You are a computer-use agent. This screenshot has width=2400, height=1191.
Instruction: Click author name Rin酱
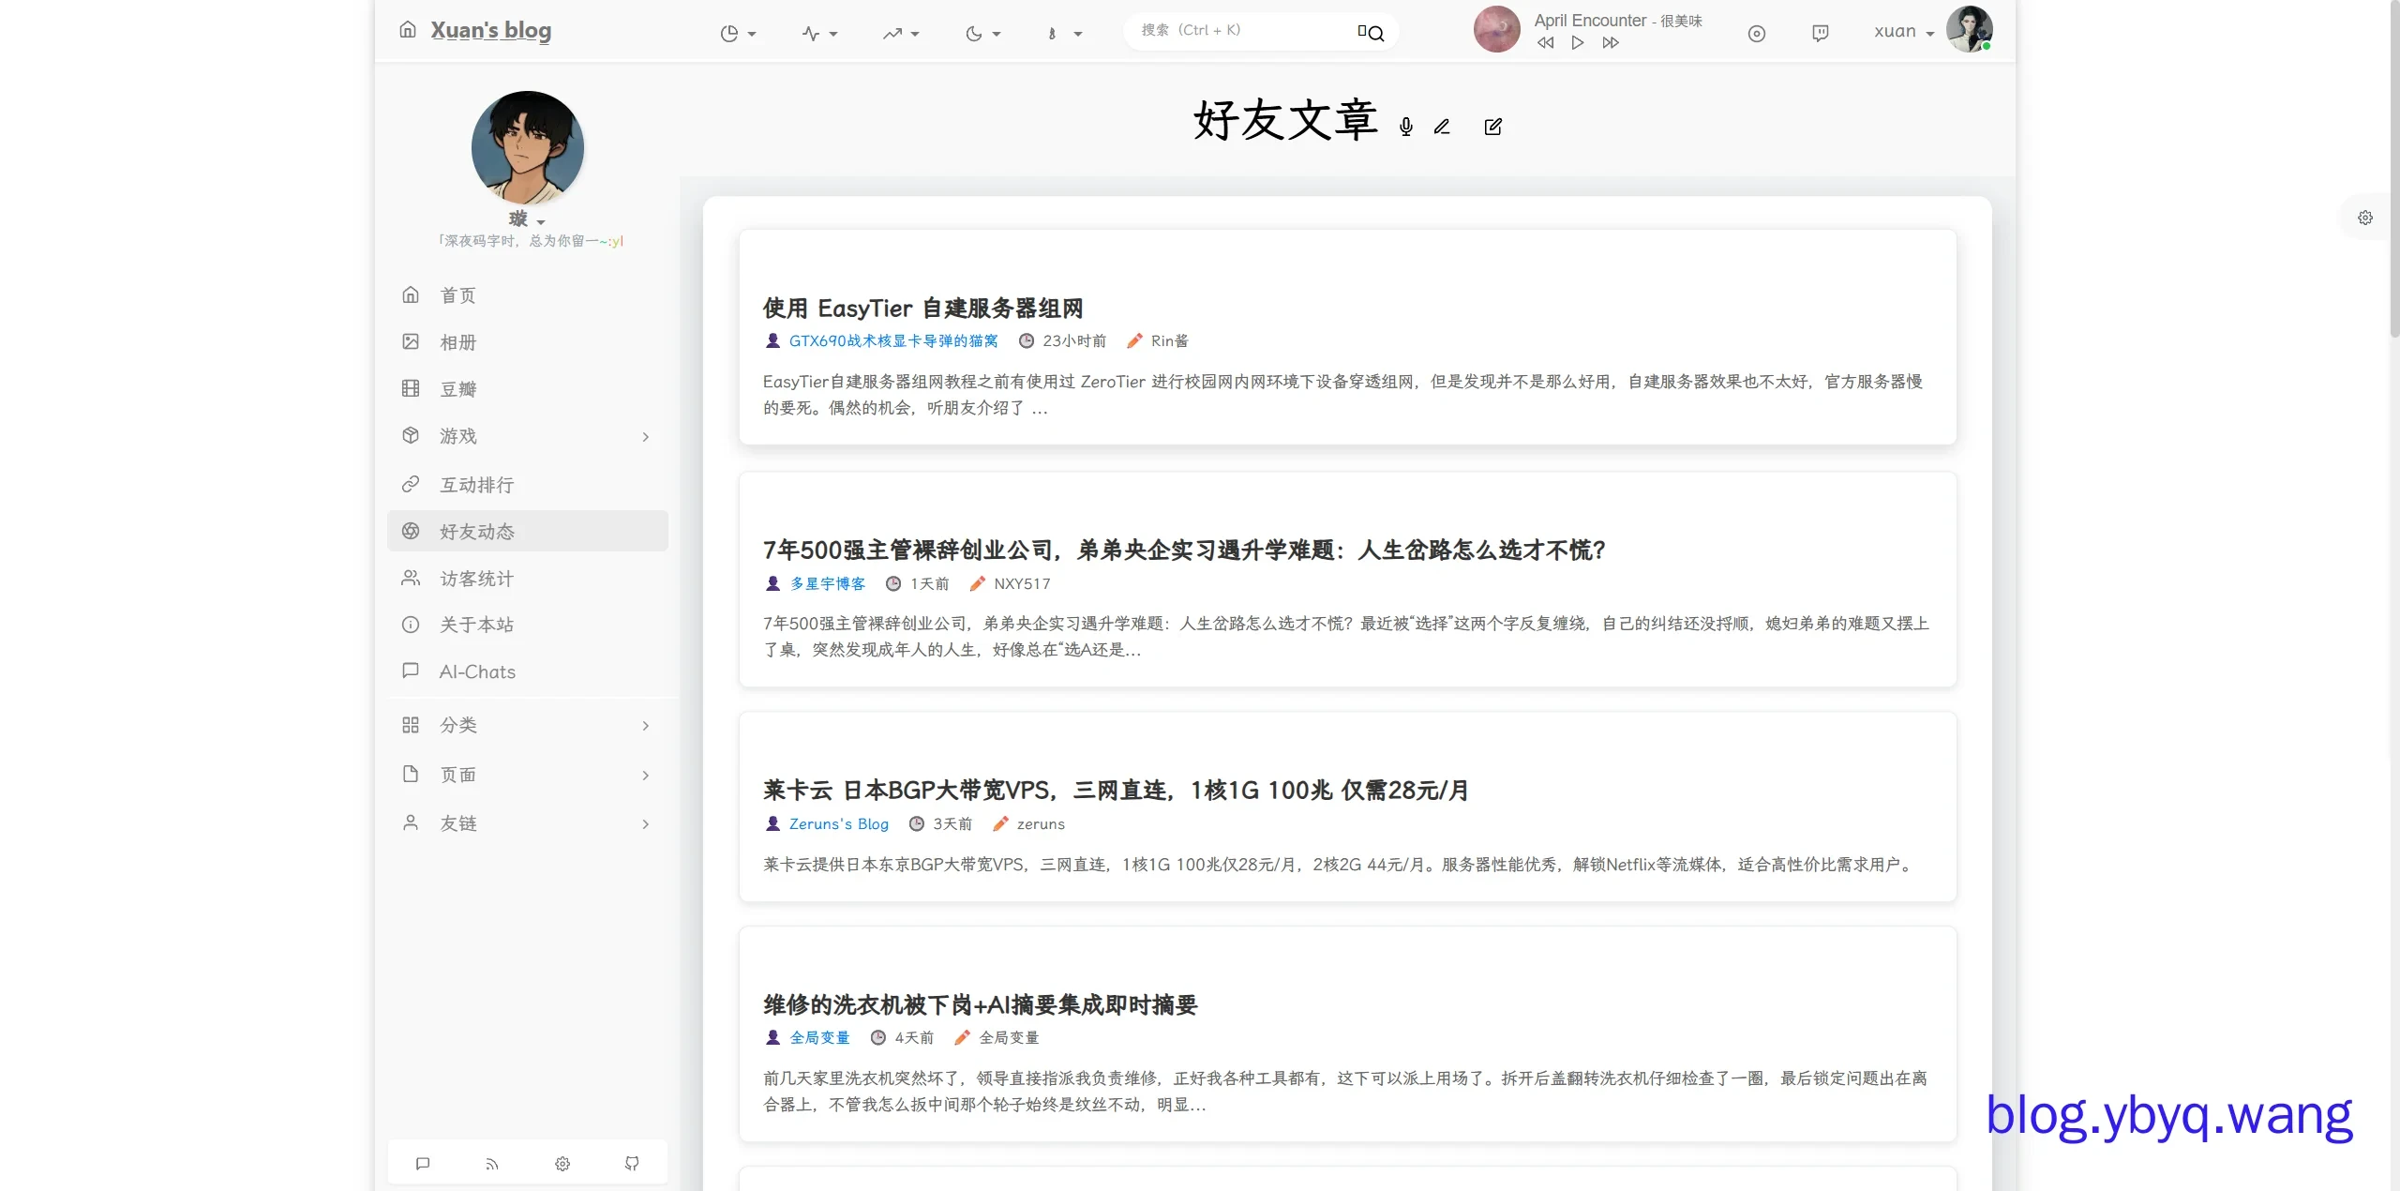pyautogui.click(x=1170, y=341)
